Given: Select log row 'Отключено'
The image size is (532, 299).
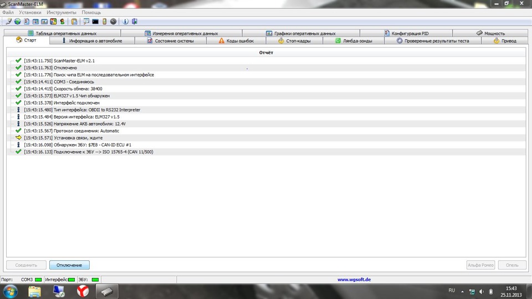Looking at the screenshot, I should click(x=266, y=68).
